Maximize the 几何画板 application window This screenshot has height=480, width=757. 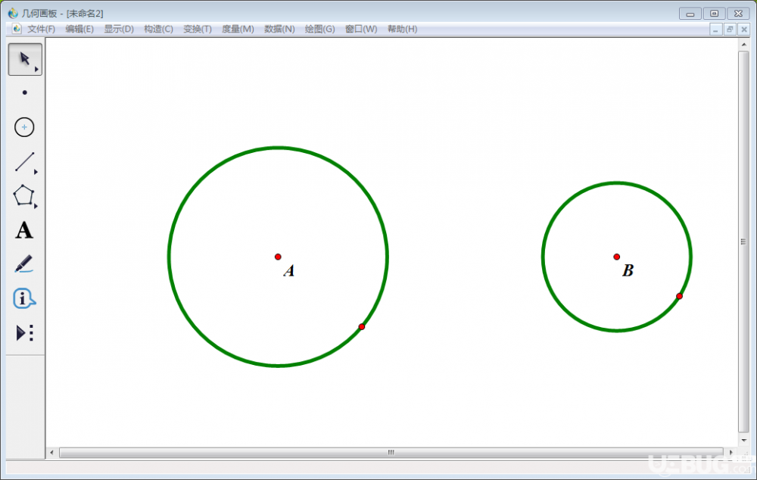coord(714,14)
